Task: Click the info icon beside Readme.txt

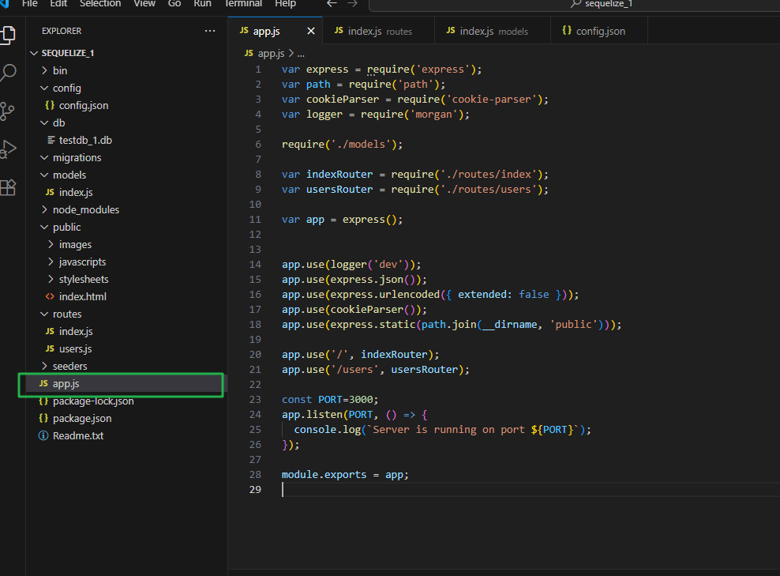Action: pyautogui.click(x=43, y=435)
